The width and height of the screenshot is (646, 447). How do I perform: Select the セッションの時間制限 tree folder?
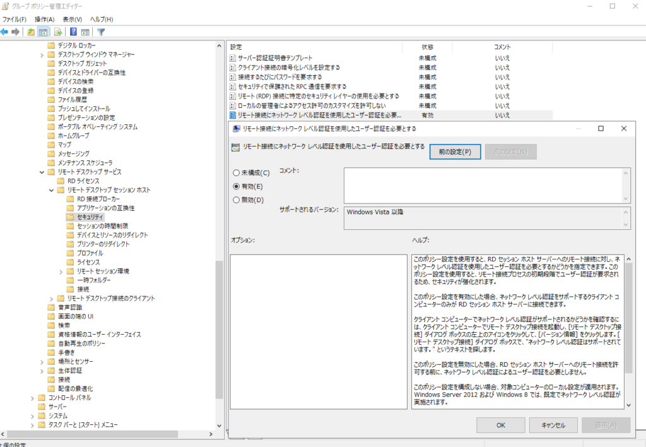(103, 226)
